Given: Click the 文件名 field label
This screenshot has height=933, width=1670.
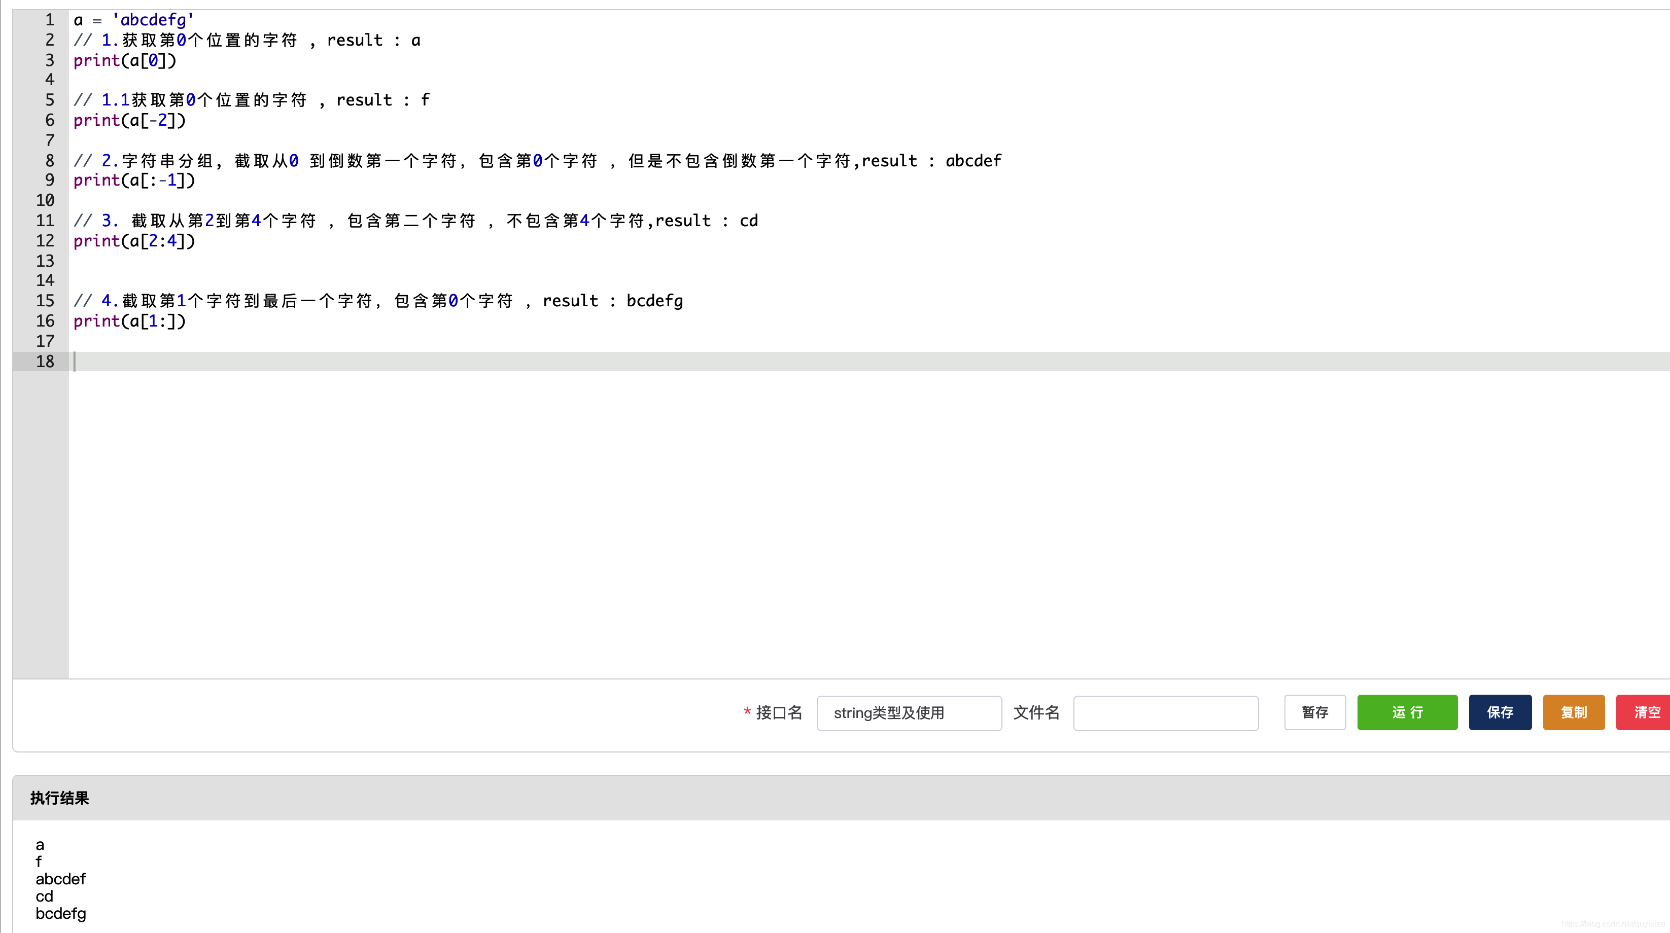Looking at the screenshot, I should click(1036, 713).
